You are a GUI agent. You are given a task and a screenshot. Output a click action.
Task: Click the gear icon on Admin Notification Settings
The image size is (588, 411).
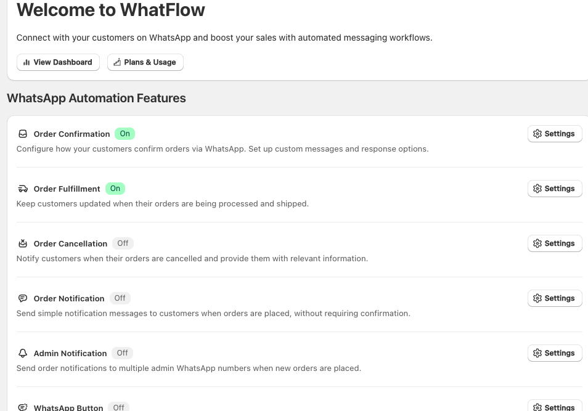point(537,353)
